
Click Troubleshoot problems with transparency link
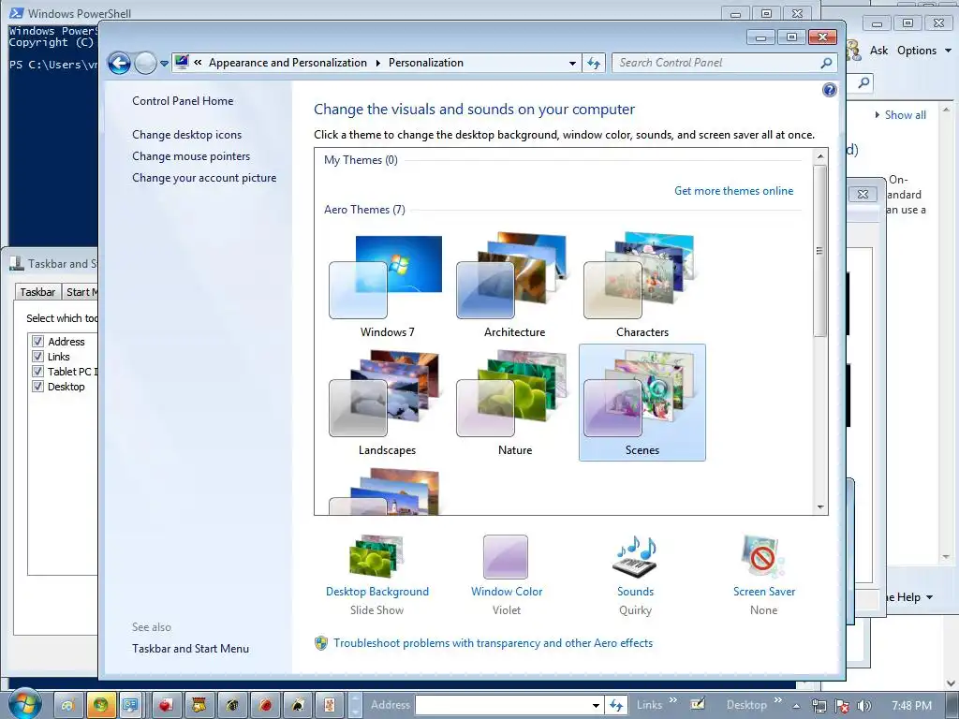pyautogui.click(x=493, y=643)
